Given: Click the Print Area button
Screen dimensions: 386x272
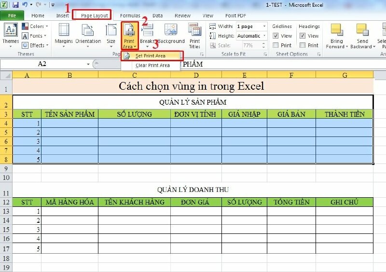Looking at the screenshot, I should coord(129,36).
